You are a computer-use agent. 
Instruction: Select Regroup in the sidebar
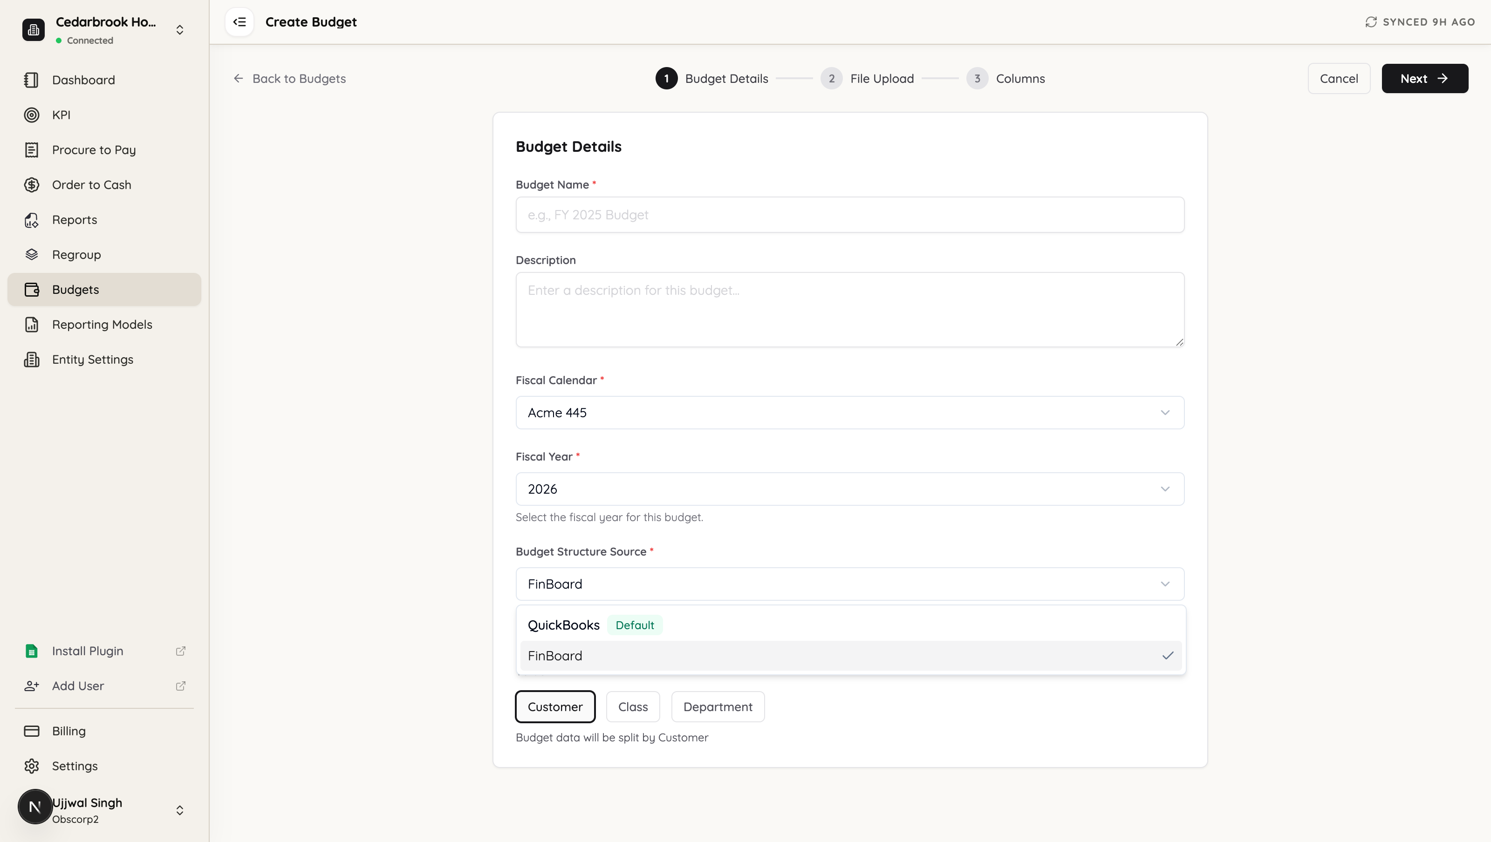pyautogui.click(x=104, y=255)
